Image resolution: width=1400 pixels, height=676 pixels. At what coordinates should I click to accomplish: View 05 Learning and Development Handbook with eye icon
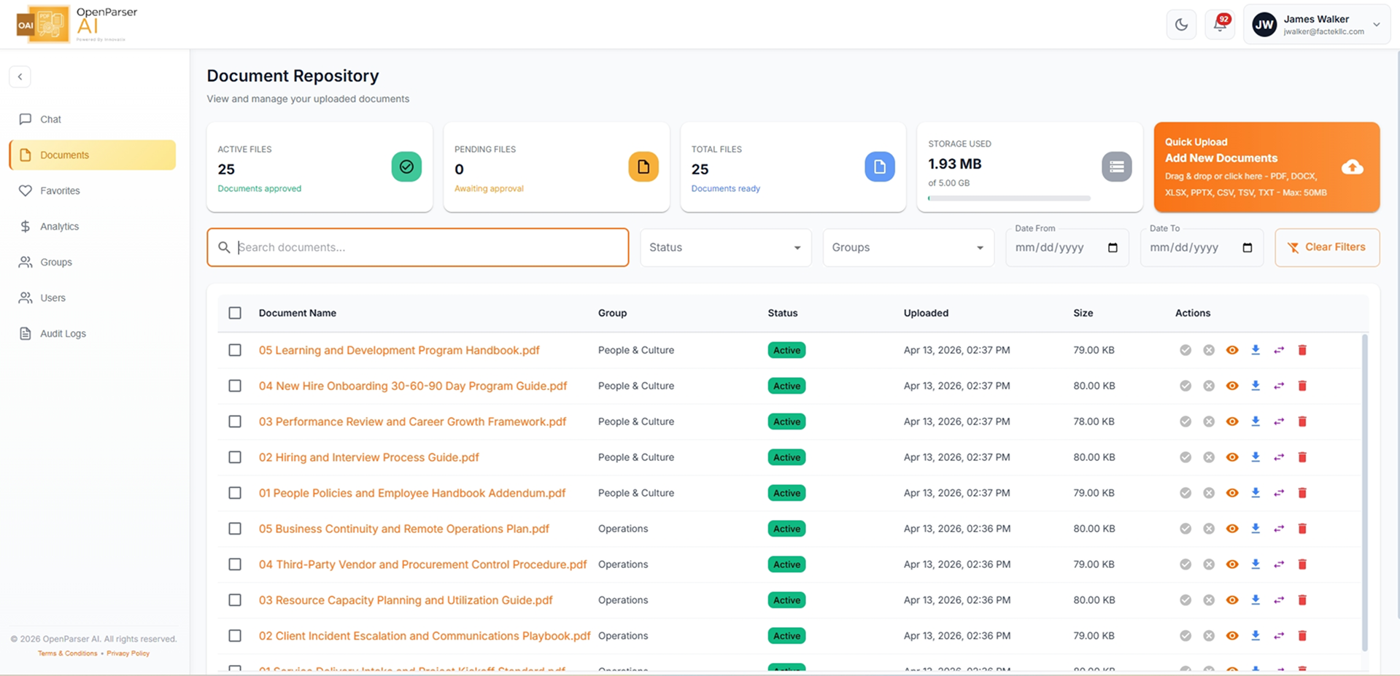pyautogui.click(x=1232, y=350)
